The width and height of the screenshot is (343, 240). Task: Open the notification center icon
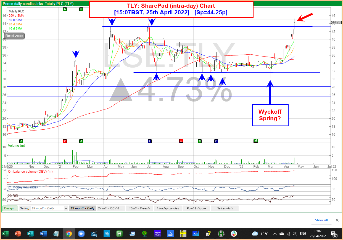[333, 234]
